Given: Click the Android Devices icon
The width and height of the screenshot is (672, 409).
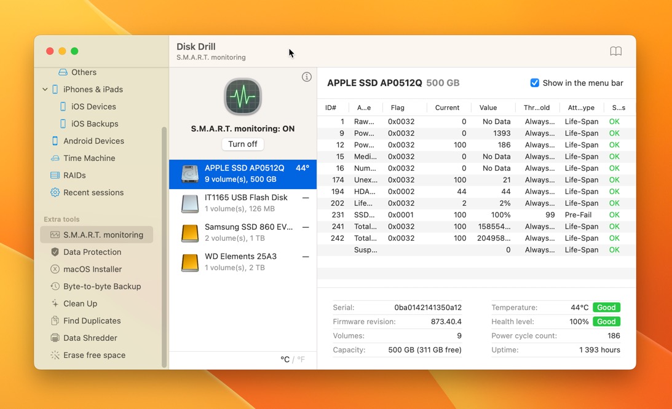Looking at the screenshot, I should pos(55,141).
